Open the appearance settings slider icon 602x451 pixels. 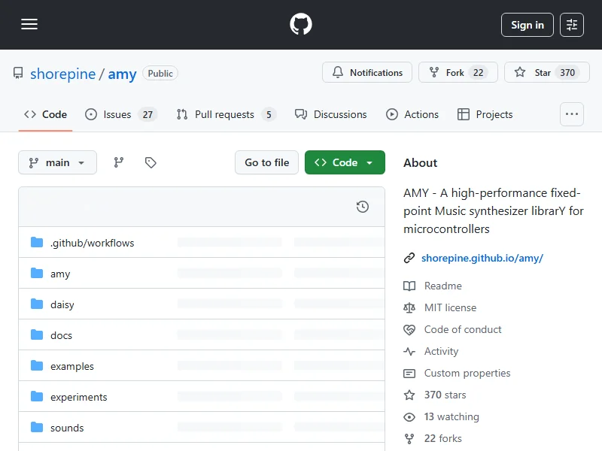pos(572,25)
